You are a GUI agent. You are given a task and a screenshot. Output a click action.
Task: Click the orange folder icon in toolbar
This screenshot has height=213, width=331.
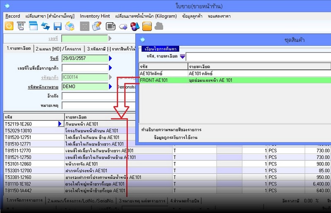147,26
